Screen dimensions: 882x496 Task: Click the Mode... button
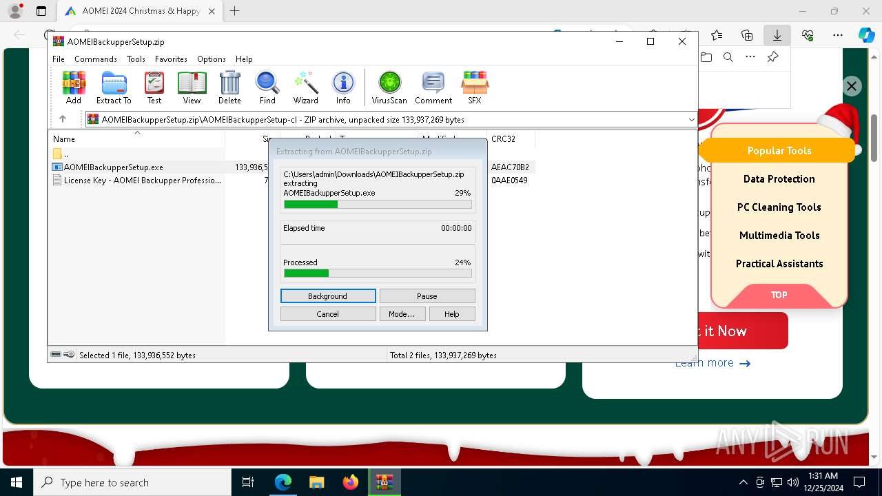pyautogui.click(x=402, y=314)
